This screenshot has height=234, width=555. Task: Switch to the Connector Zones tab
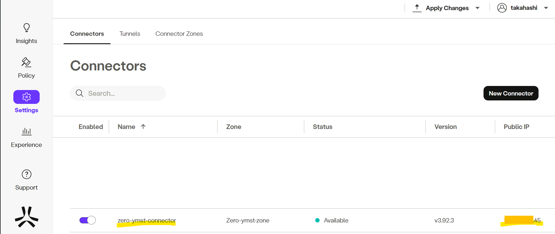point(179,34)
